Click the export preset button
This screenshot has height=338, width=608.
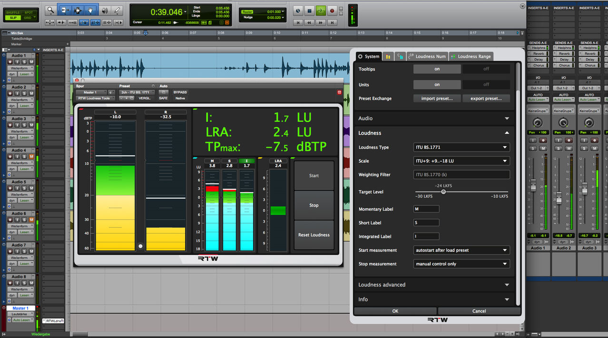[486, 99]
